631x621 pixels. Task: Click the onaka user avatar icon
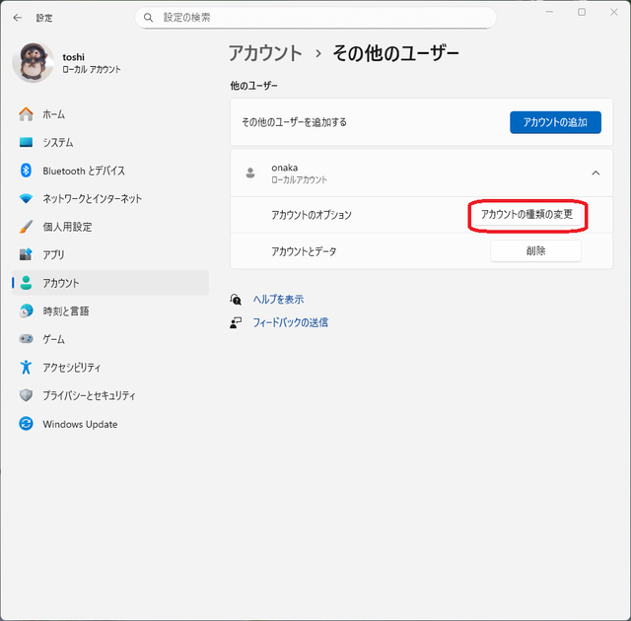[250, 172]
